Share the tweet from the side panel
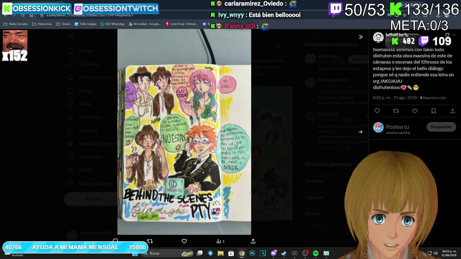The height and width of the screenshot is (259, 461). [453, 111]
